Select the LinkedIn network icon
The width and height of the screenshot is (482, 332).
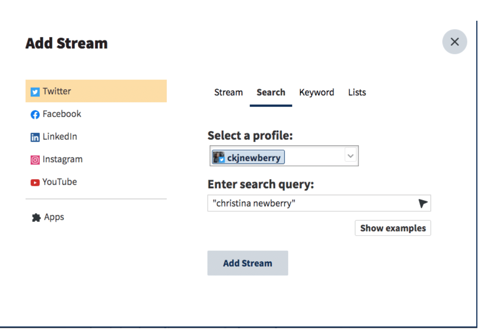[x=35, y=137]
